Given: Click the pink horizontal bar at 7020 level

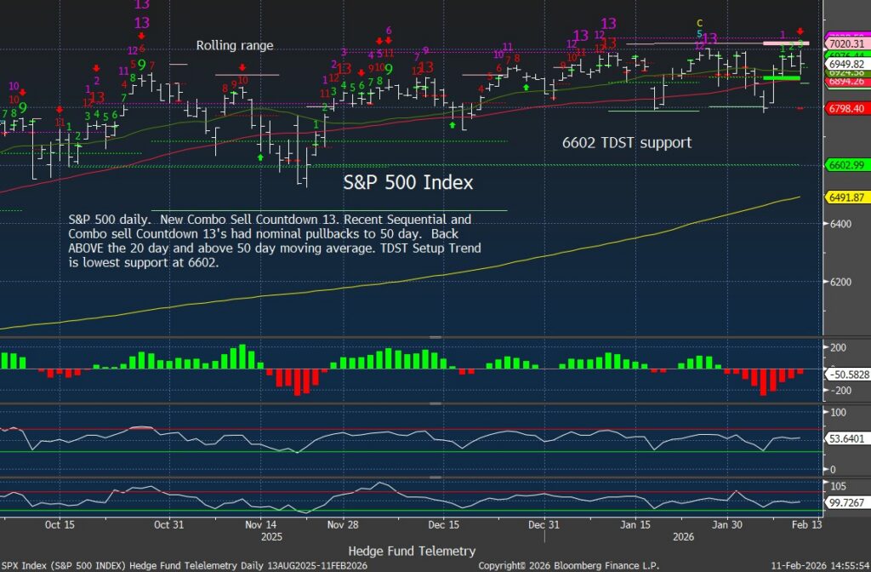Looking at the screenshot, I should click(793, 43).
